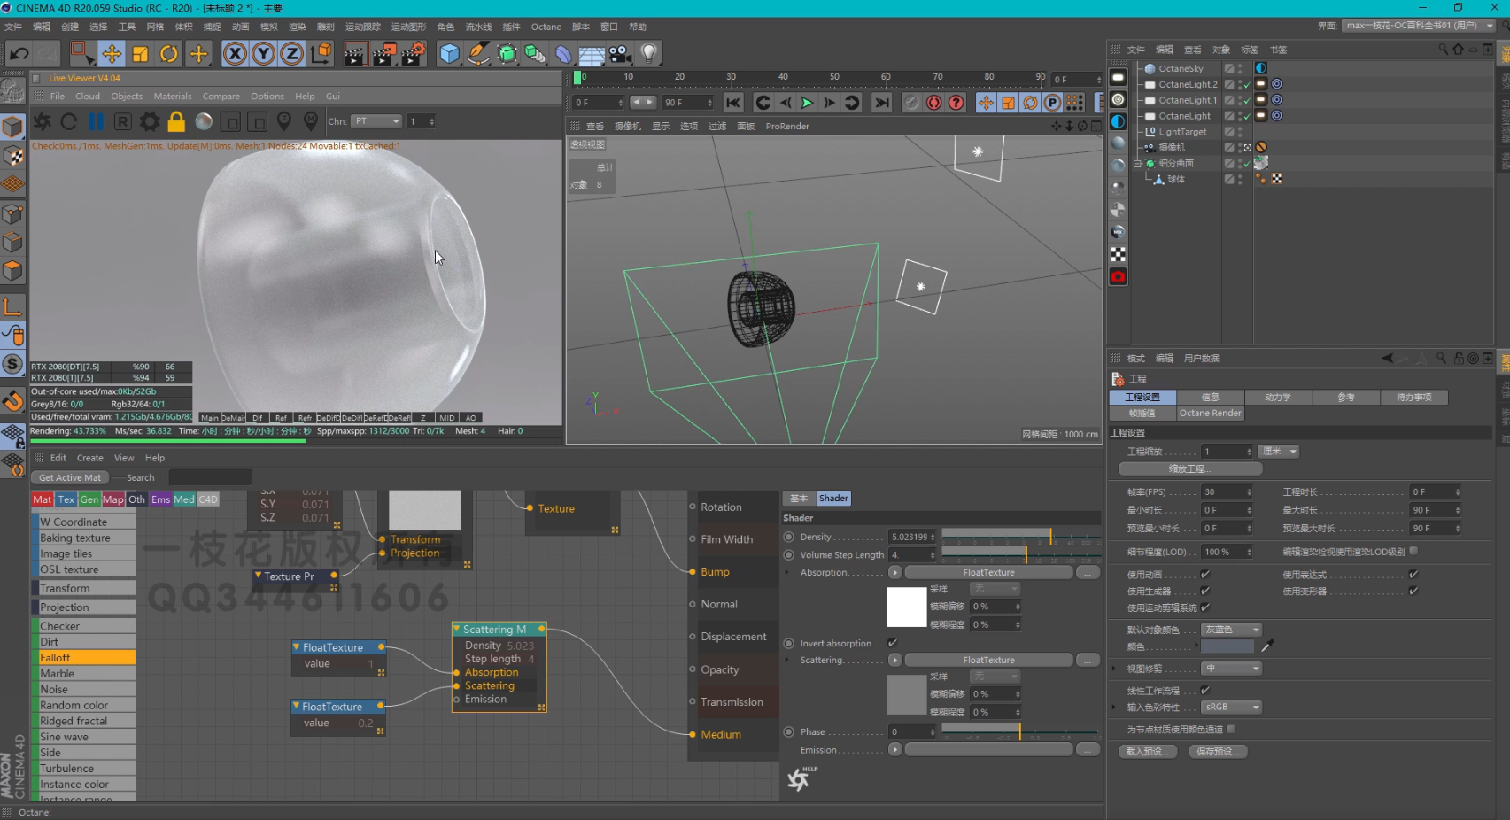1510x820 pixels.
Task: Toggle 使用生成器 checkbox
Action: [x=1205, y=591]
